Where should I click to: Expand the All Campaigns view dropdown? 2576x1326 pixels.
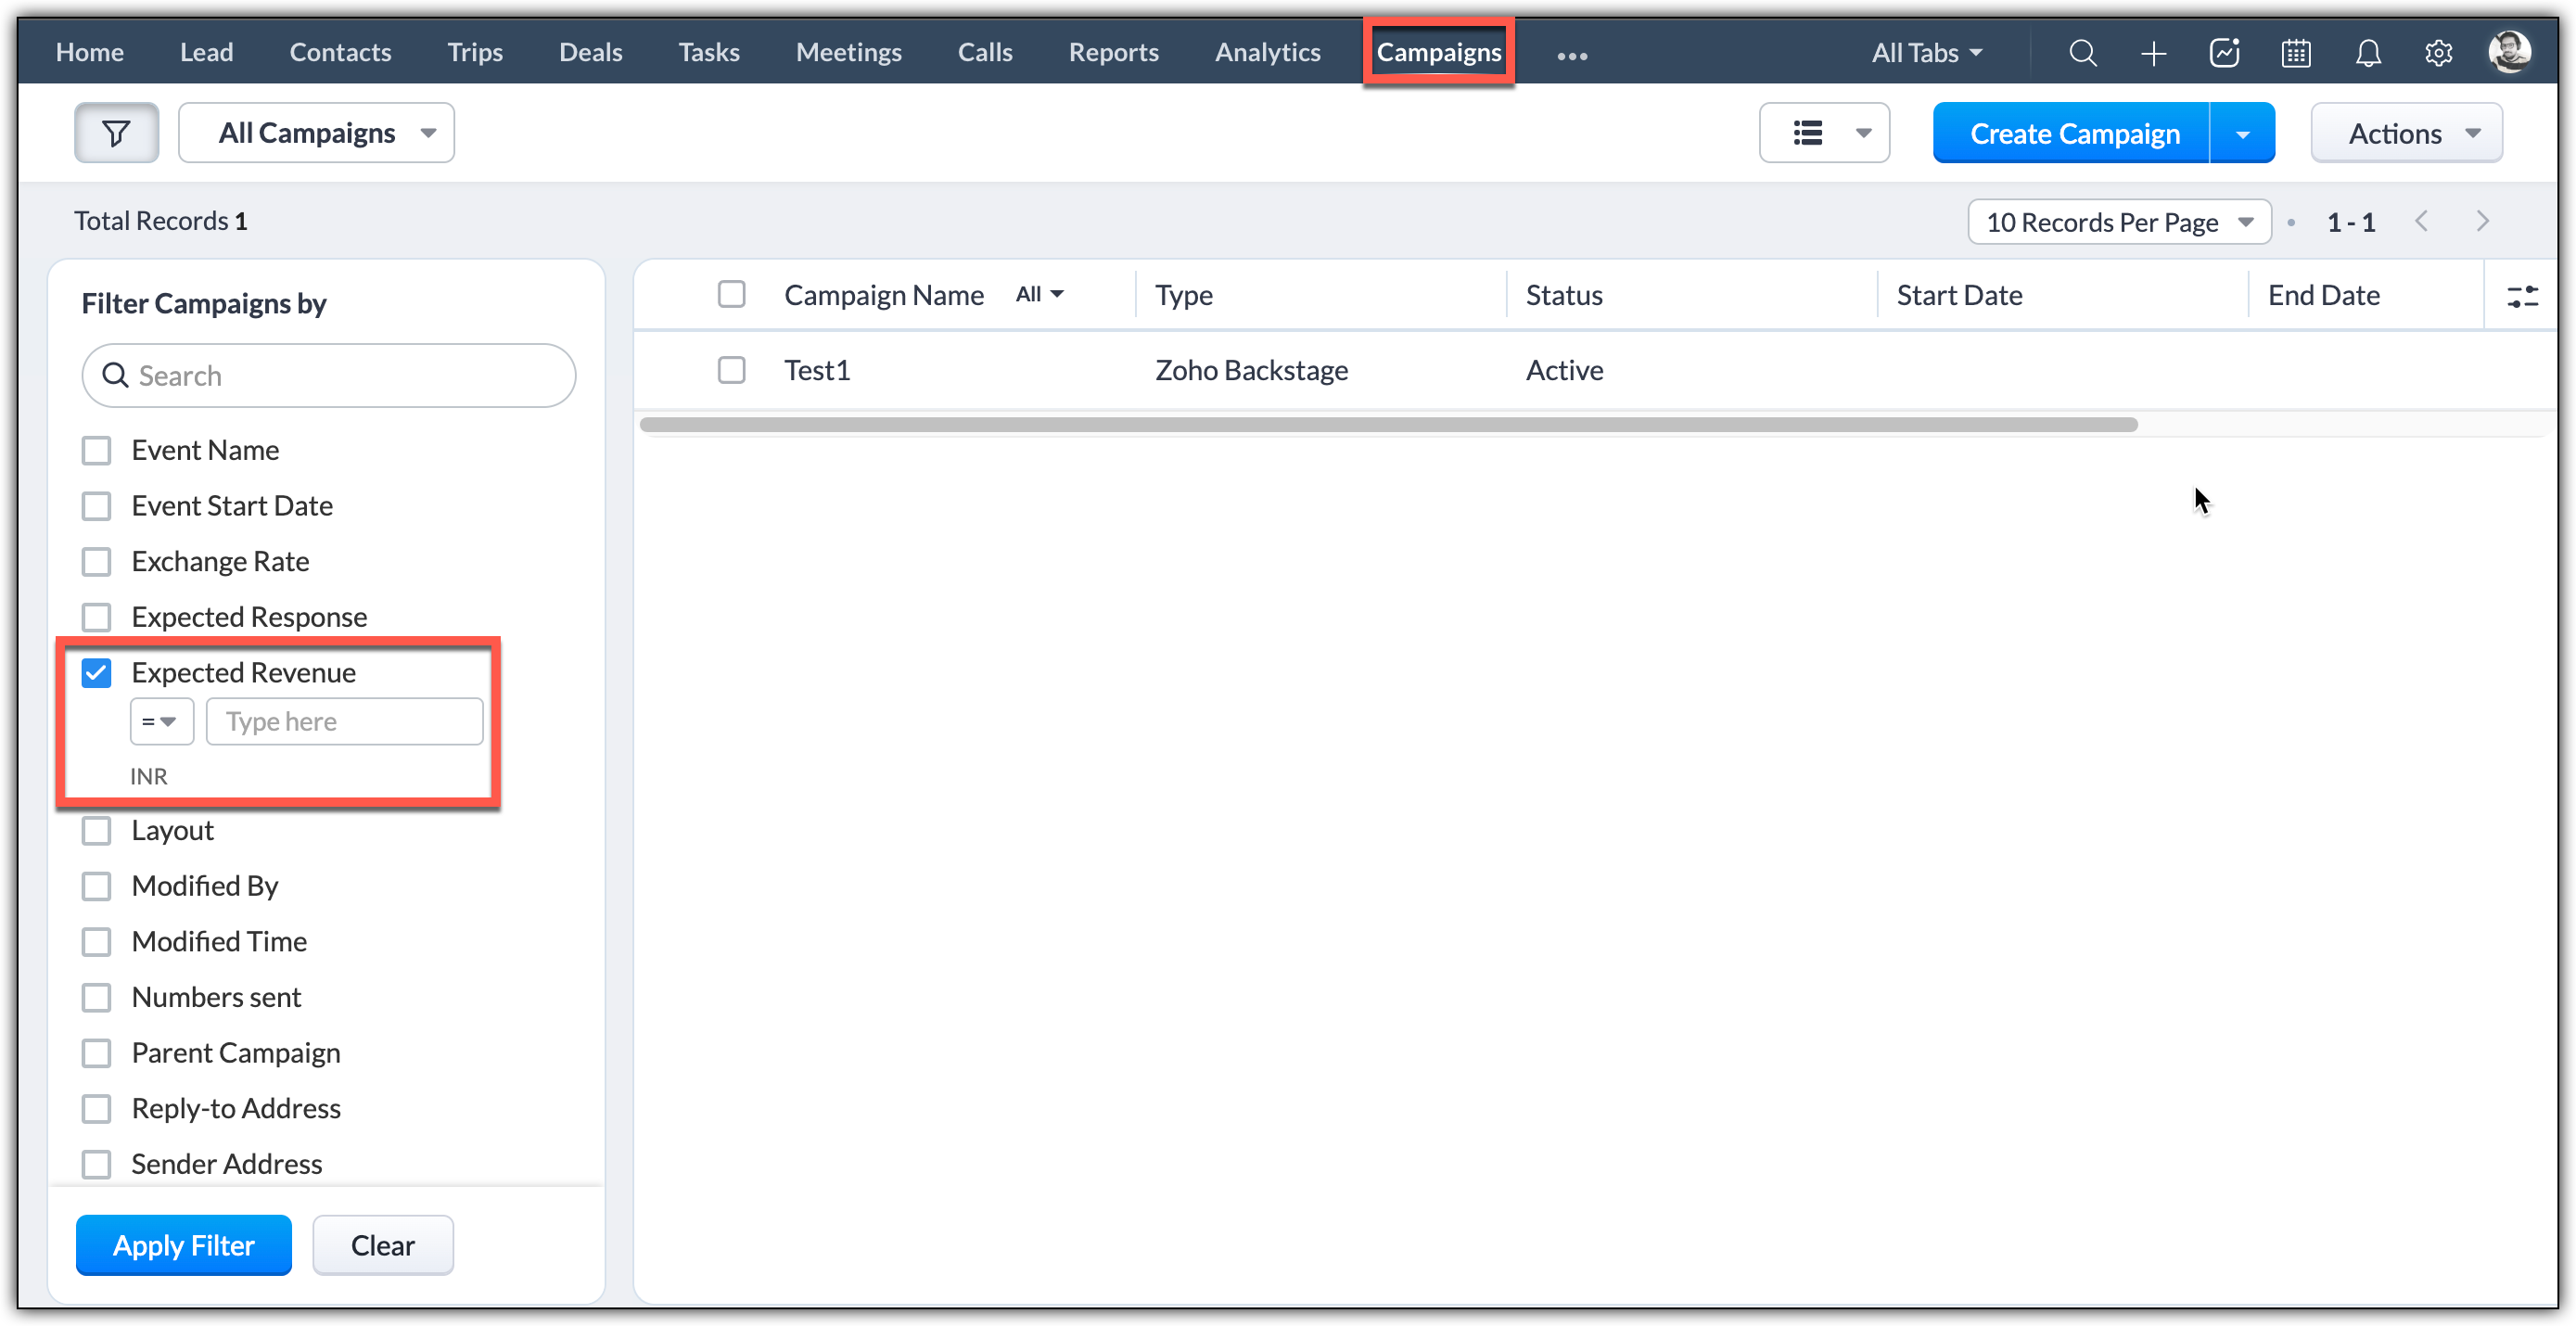(316, 133)
